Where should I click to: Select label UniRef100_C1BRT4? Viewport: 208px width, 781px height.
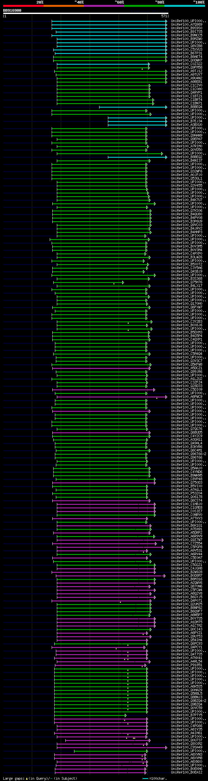(187, 100)
